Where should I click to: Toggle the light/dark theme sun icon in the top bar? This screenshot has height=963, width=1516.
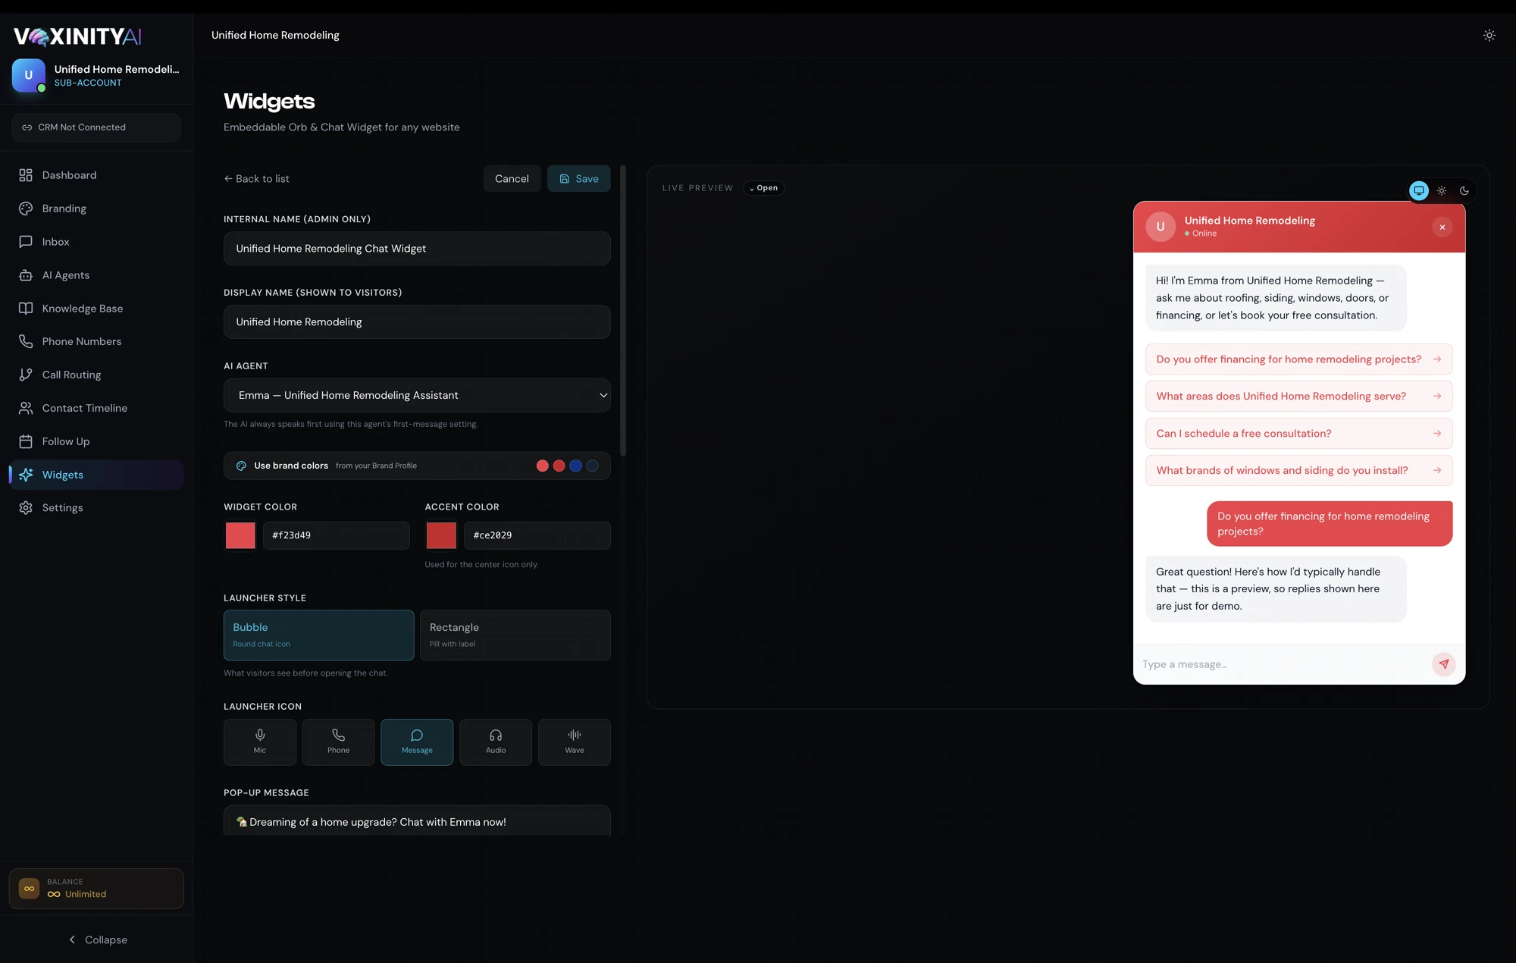(1489, 35)
